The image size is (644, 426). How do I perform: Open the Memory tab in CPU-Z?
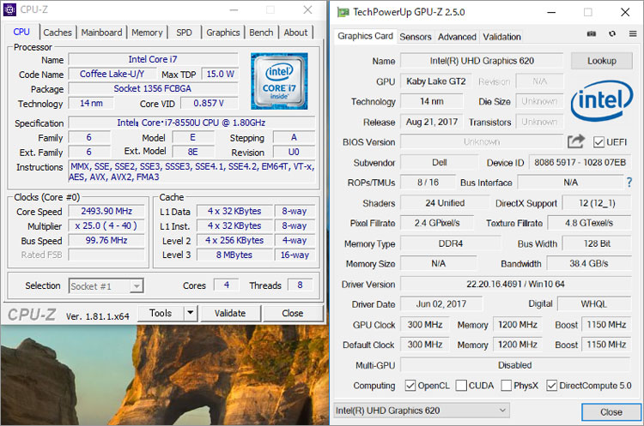pos(147,33)
